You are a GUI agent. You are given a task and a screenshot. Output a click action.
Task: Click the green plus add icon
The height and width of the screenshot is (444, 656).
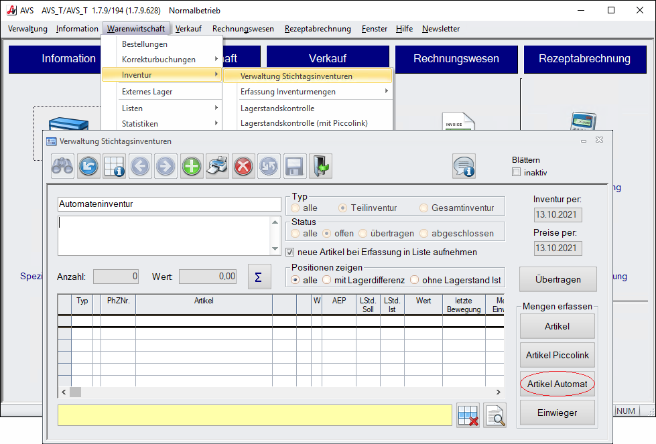point(192,166)
